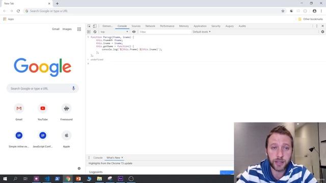Open the Apple shortcut tile

(66, 139)
